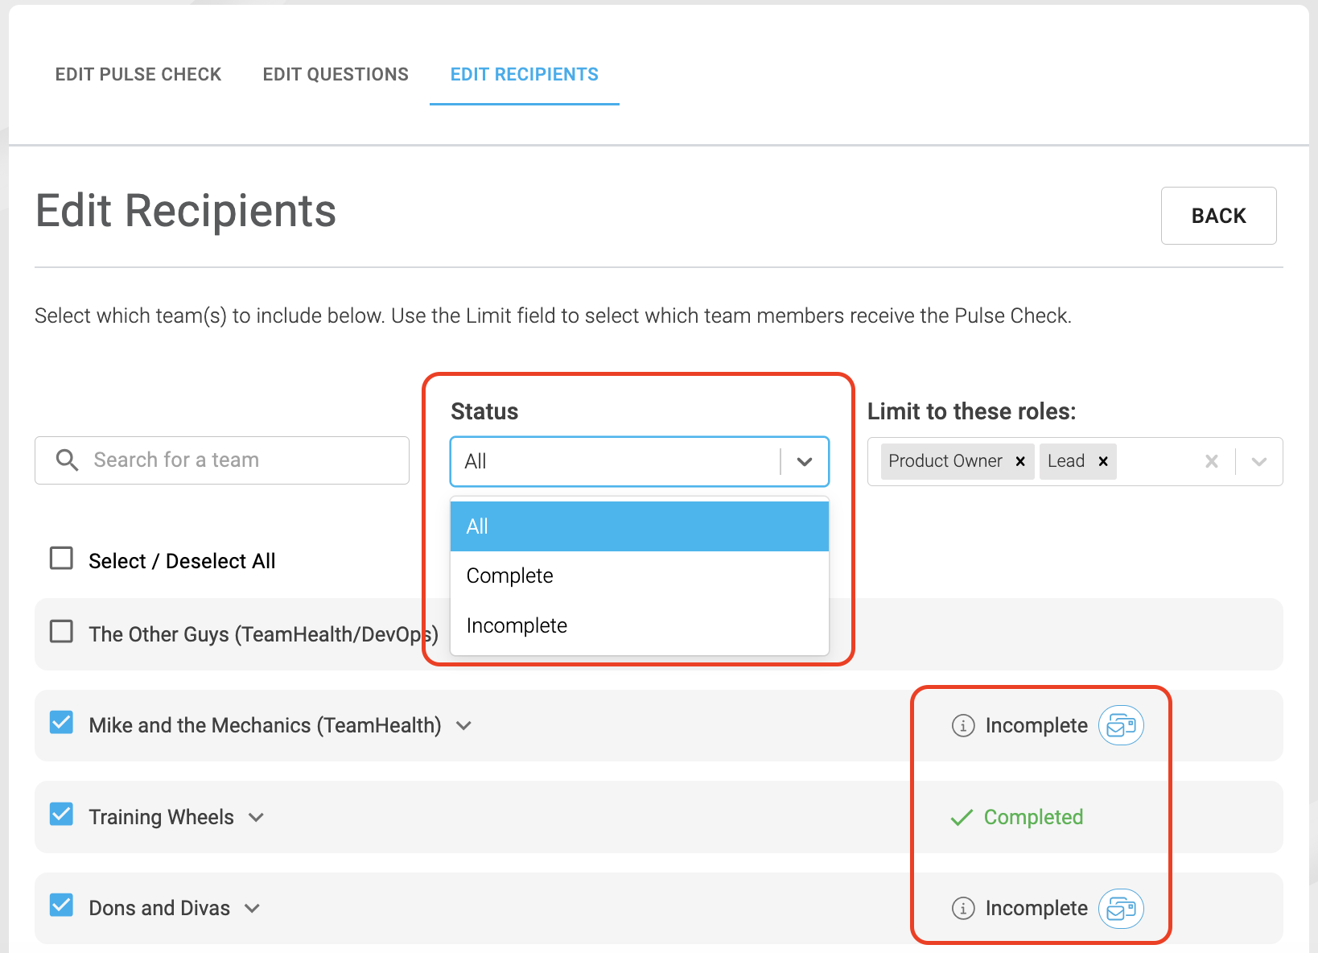Focus the Search for a team field
This screenshot has width=1318, height=953.
click(222, 460)
